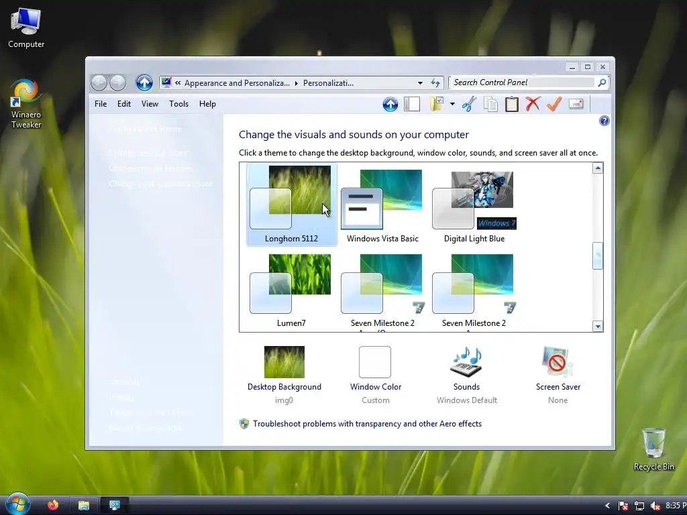This screenshot has width=687, height=515.
Task: Click the orange checkmark Properties icon
Action: (x=554, y=104)
